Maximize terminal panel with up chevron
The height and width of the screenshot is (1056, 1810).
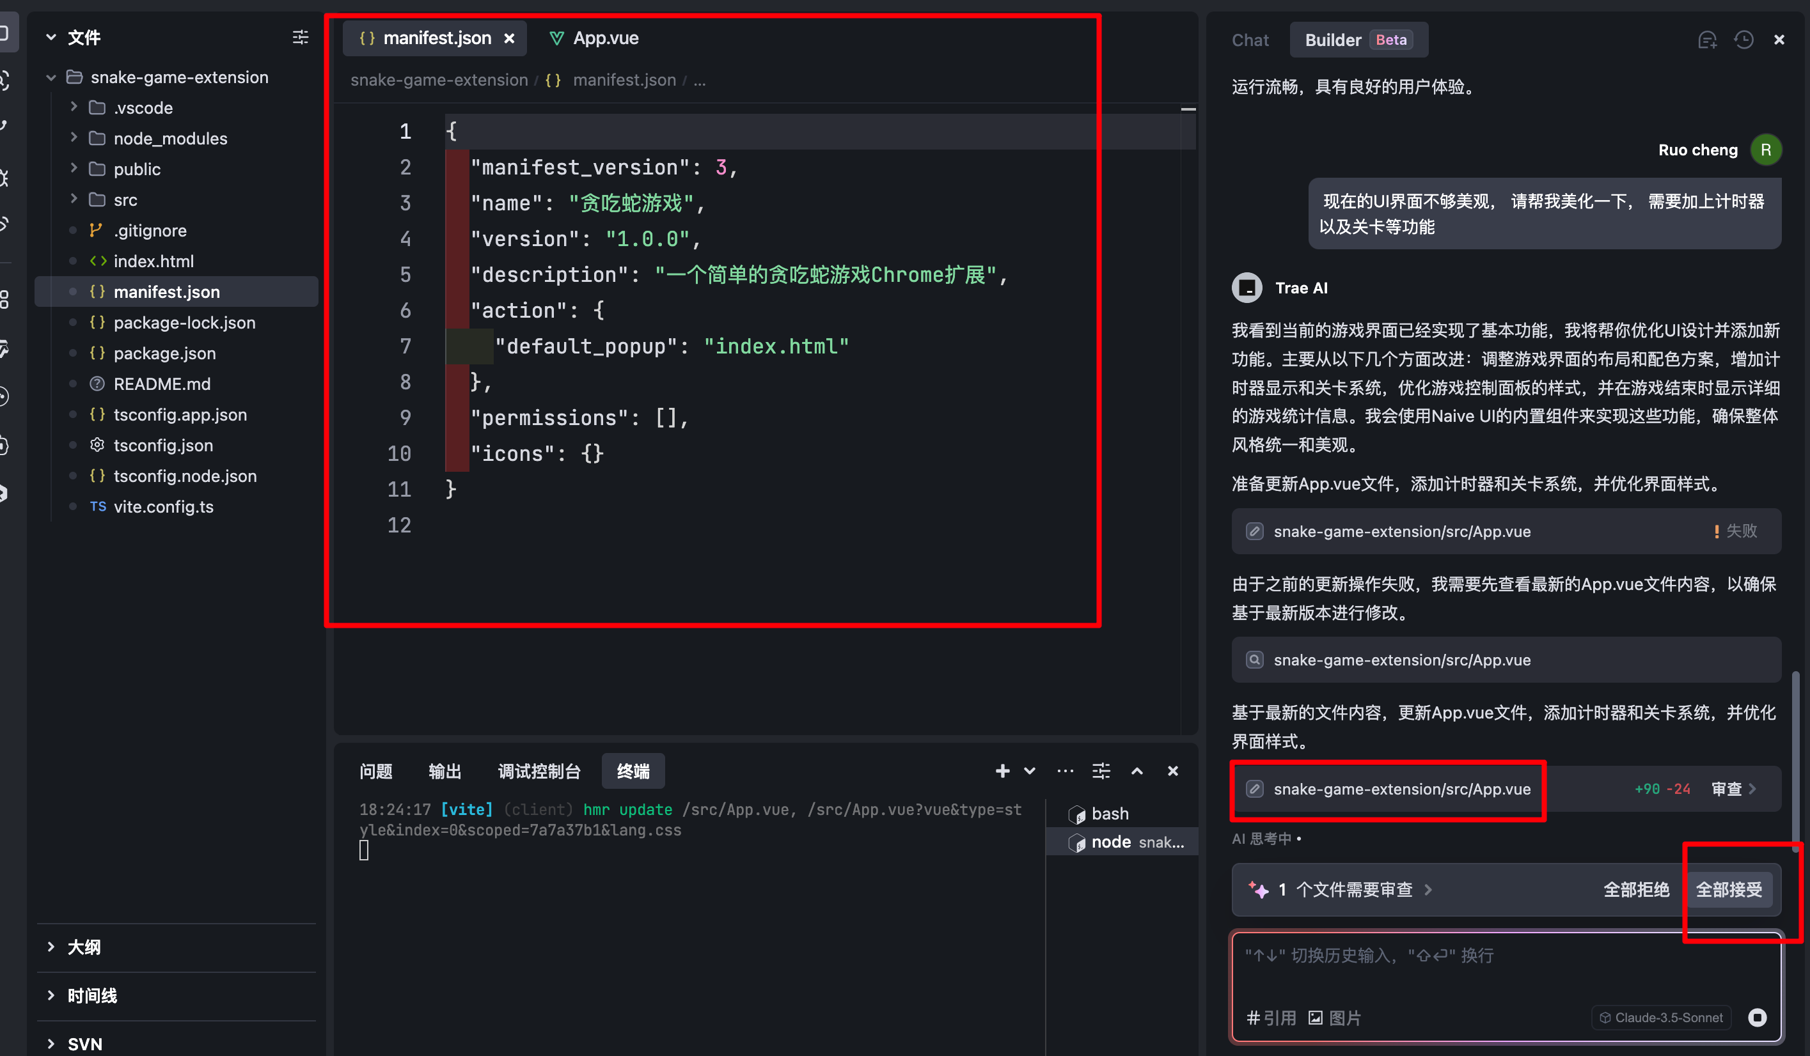click(1137, 771)
